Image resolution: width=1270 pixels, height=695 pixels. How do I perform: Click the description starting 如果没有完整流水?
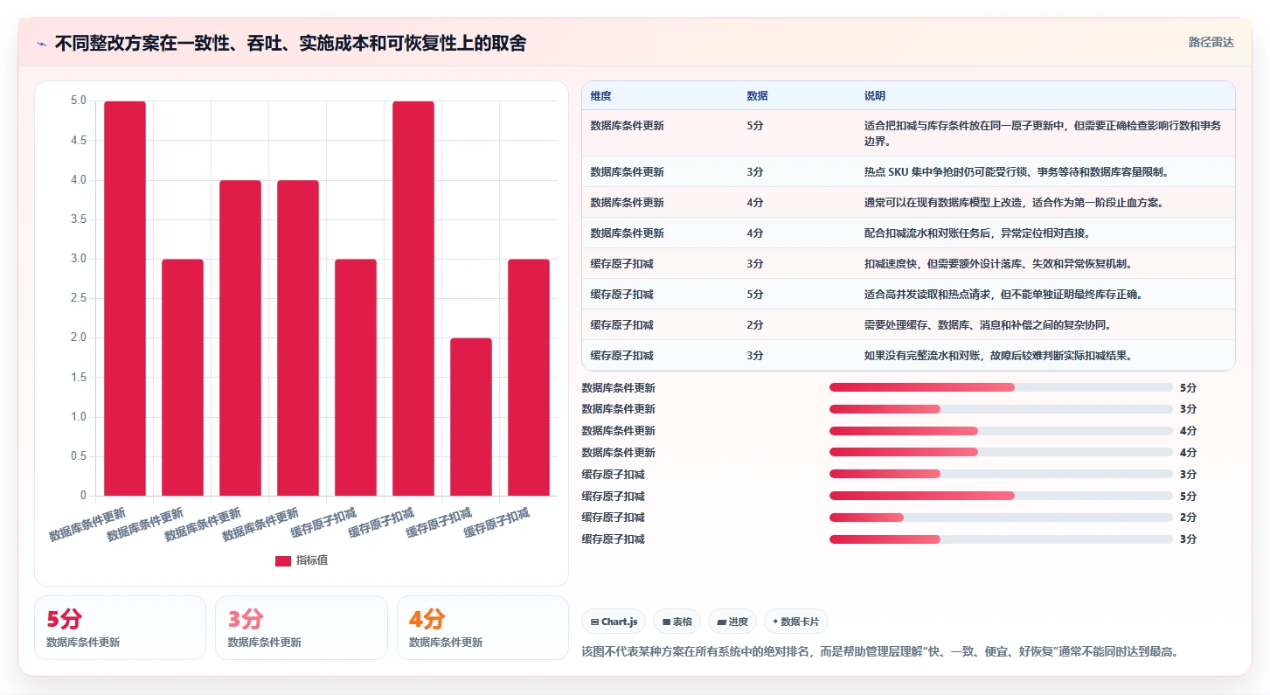tap(998, 356)
